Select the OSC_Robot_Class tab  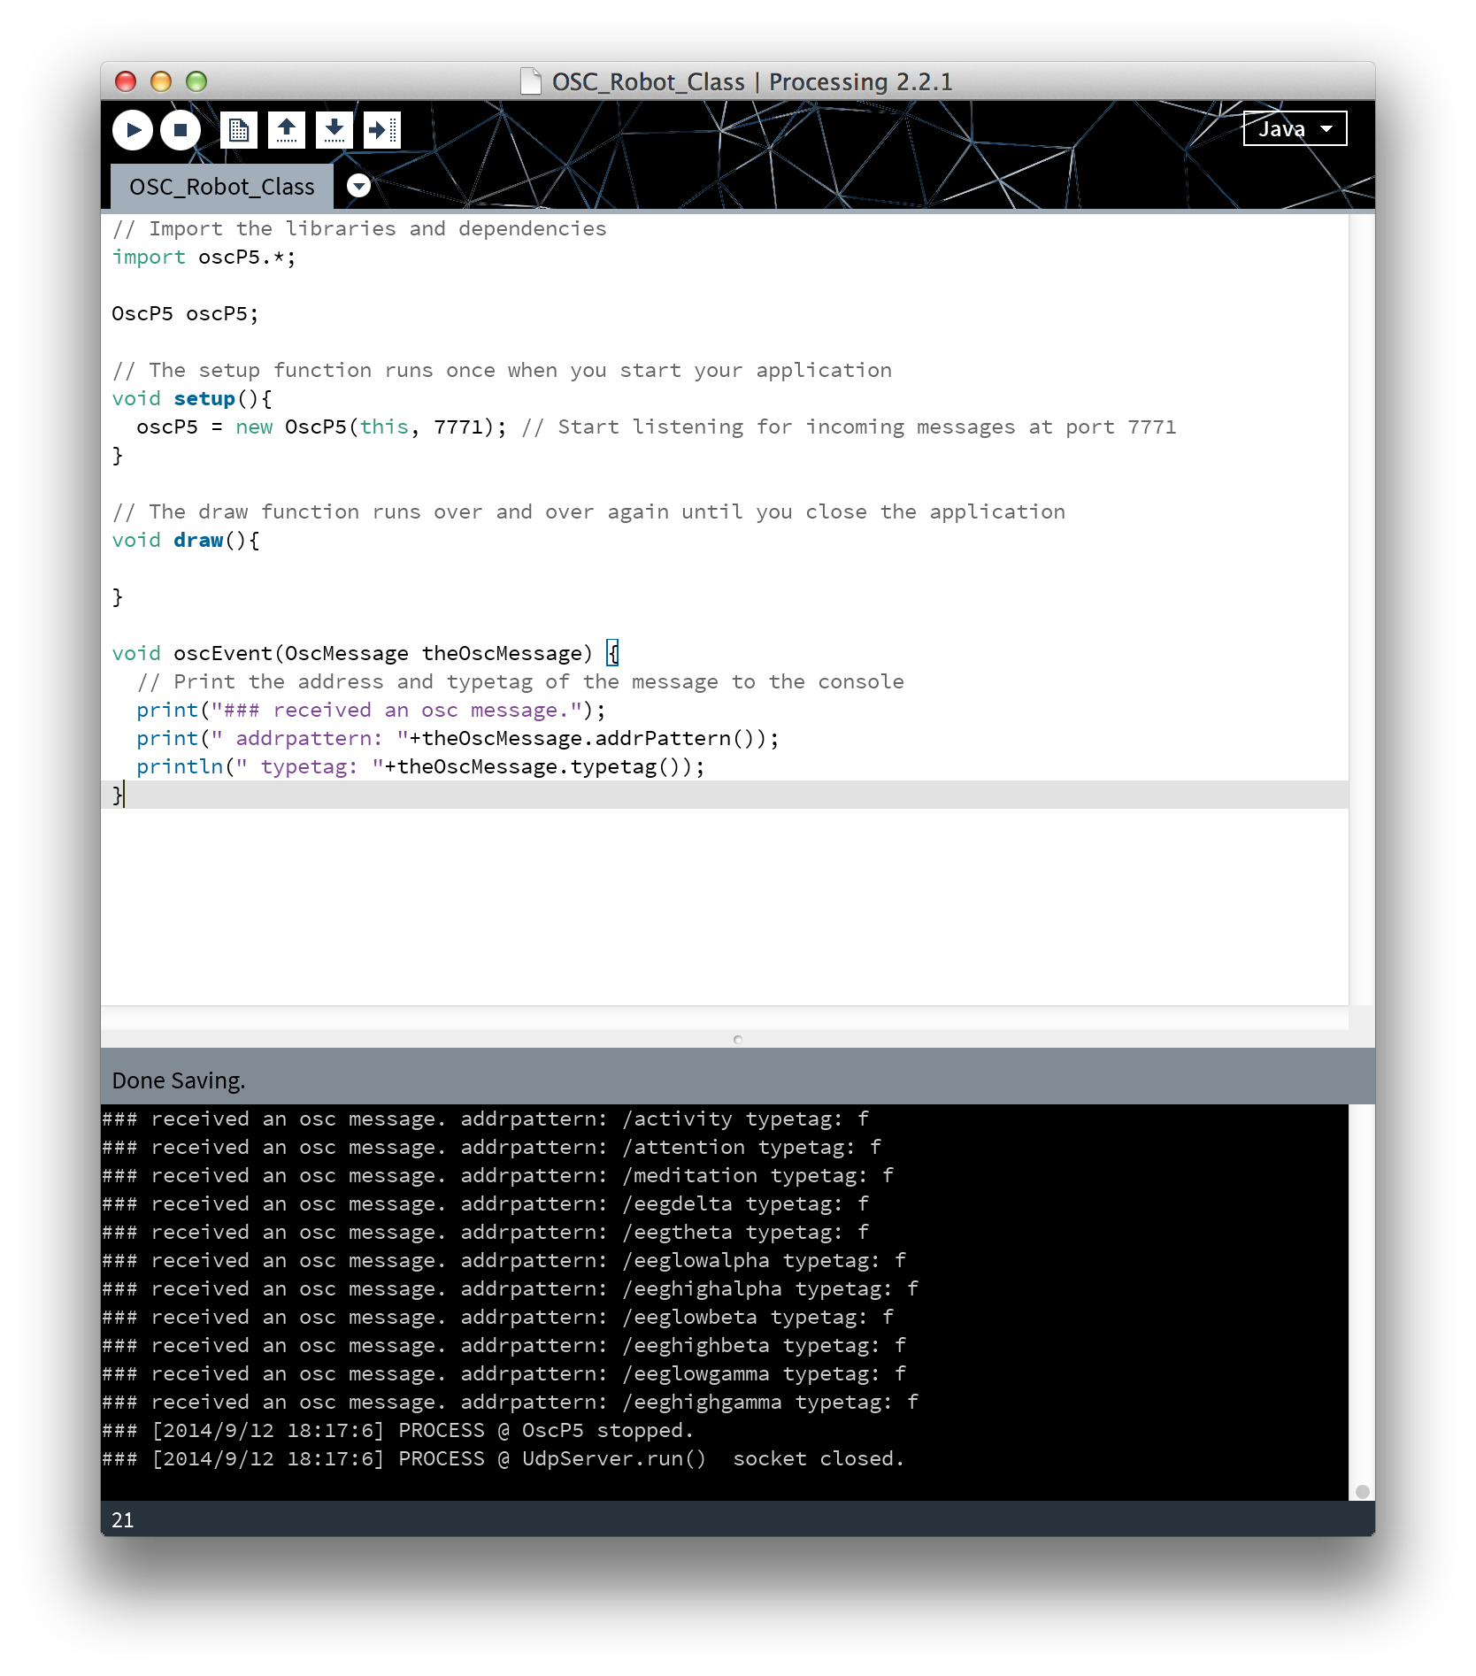point(221,187)
